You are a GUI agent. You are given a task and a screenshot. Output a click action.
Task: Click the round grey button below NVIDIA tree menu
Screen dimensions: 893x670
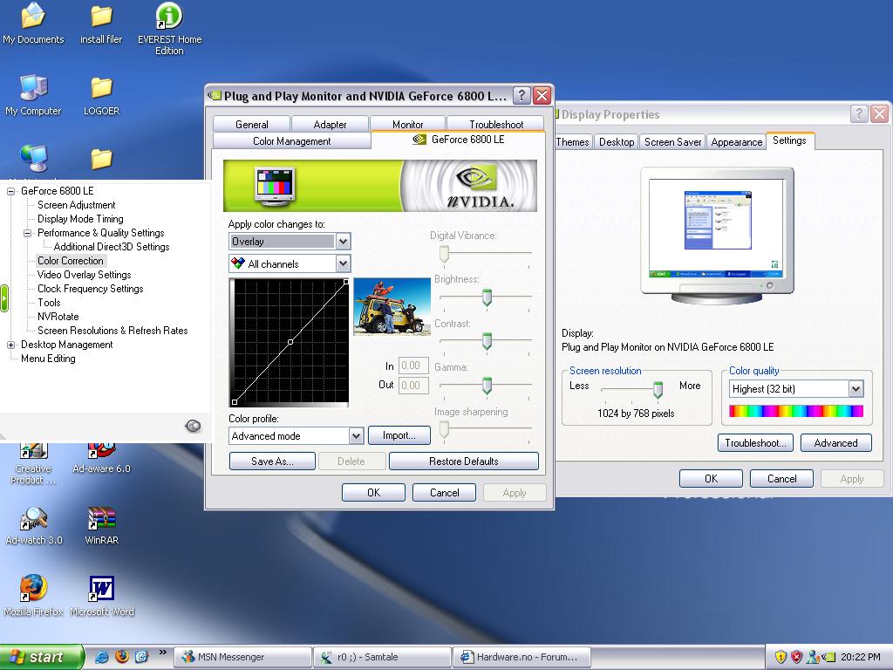click(193, 426)
